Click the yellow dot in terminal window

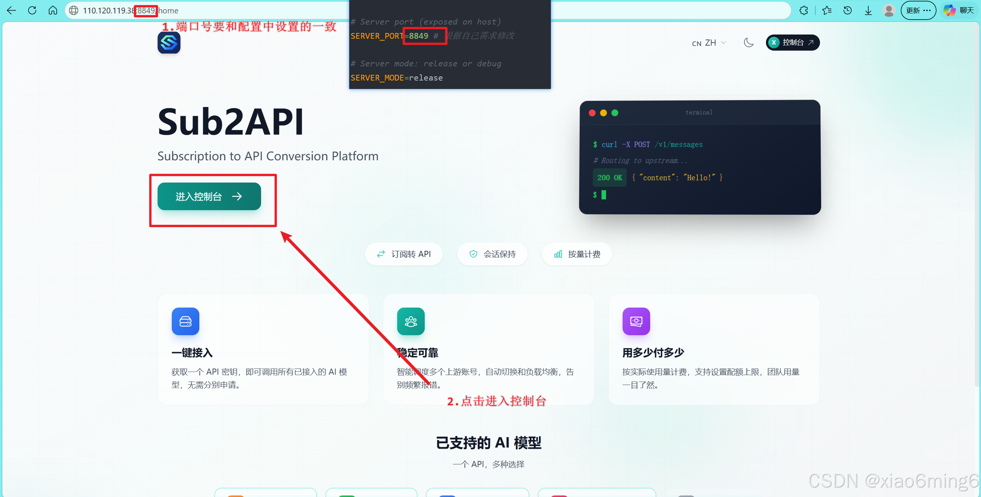[603, 113]
